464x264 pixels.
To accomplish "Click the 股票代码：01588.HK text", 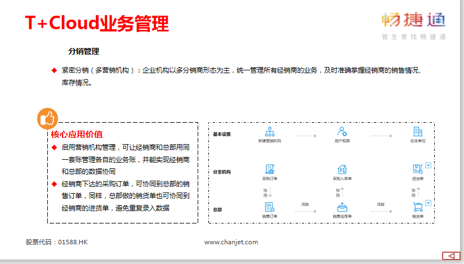I will click(x=56, y=242).
